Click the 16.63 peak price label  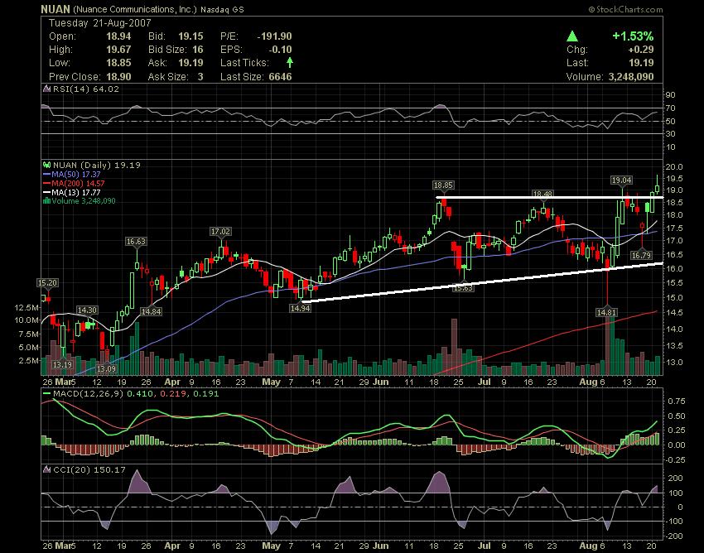pos(136,242)
